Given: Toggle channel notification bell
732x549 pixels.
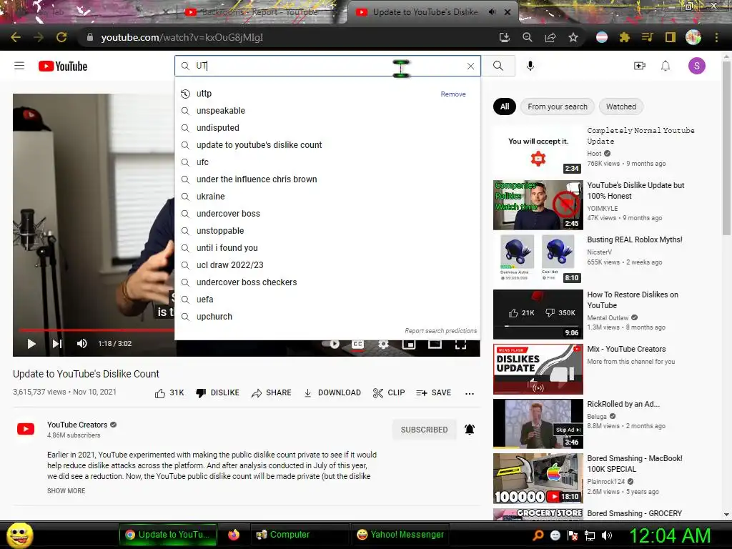Looking at the screenshot, I should click(x=470, y=430).
